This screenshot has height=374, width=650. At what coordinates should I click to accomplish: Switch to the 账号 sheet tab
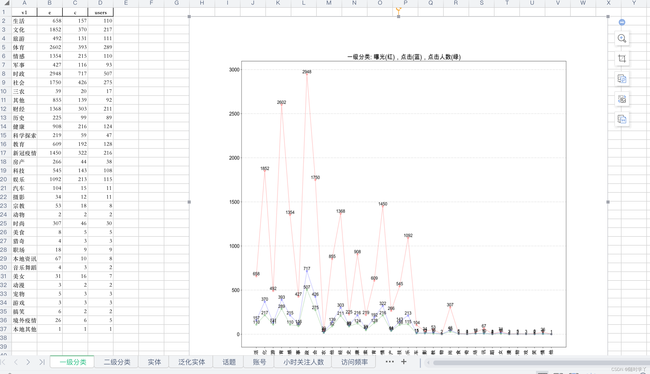259,362
